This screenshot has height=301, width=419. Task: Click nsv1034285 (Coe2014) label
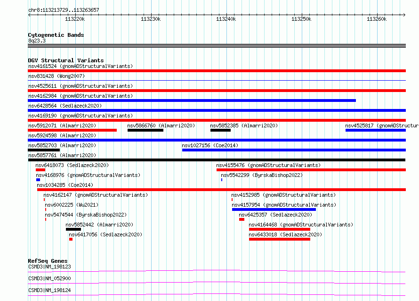tap(65, 185)
